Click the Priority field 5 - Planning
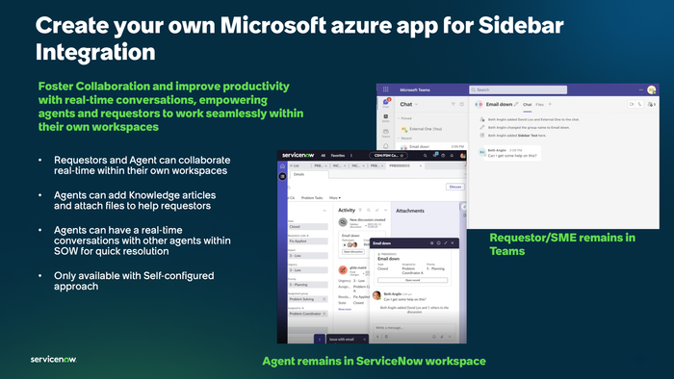Screen dimensions: 674x379 (x=308, y=285)
